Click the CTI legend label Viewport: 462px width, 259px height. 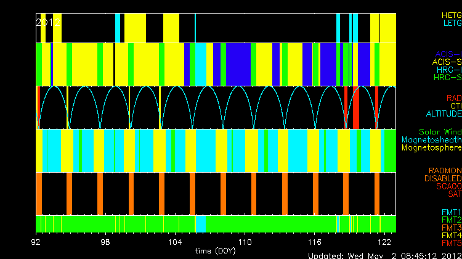click(x=455, y=106)
